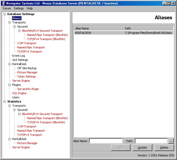Select Named Pipe Transport under Database Settings
This screenshot has width=177, height=160.
click(x=31, y=48)
